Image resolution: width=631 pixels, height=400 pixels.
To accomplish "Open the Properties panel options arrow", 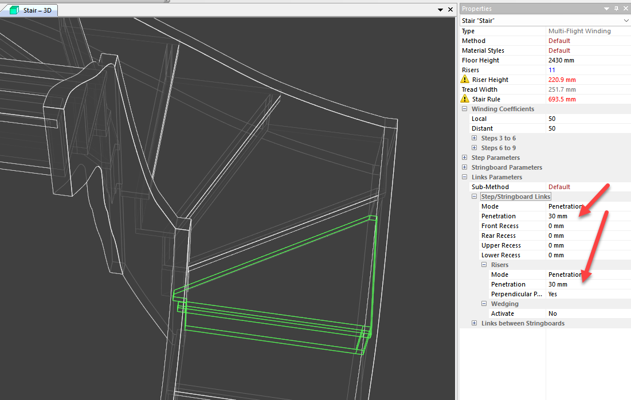I will (x=606, y=9).
